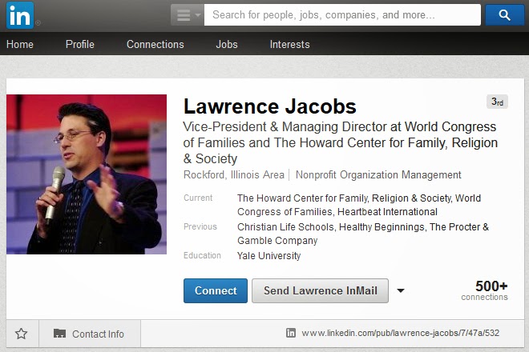The width and height of the screenshot is (529, 352).
Task: Click the 500+ connections count
Action: click(x=486, y=290)
